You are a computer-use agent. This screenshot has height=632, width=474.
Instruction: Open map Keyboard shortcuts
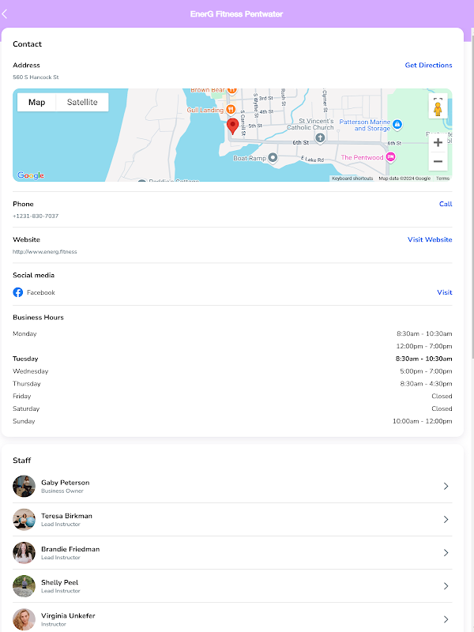coord(352,179)
